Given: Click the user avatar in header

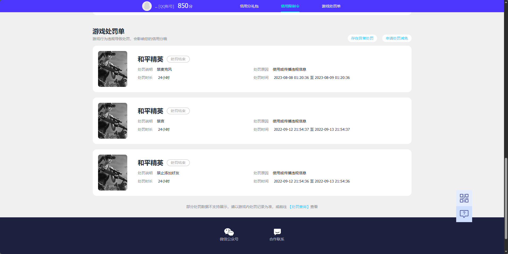Looking at the screenshot, I should [x=147, y=6].
